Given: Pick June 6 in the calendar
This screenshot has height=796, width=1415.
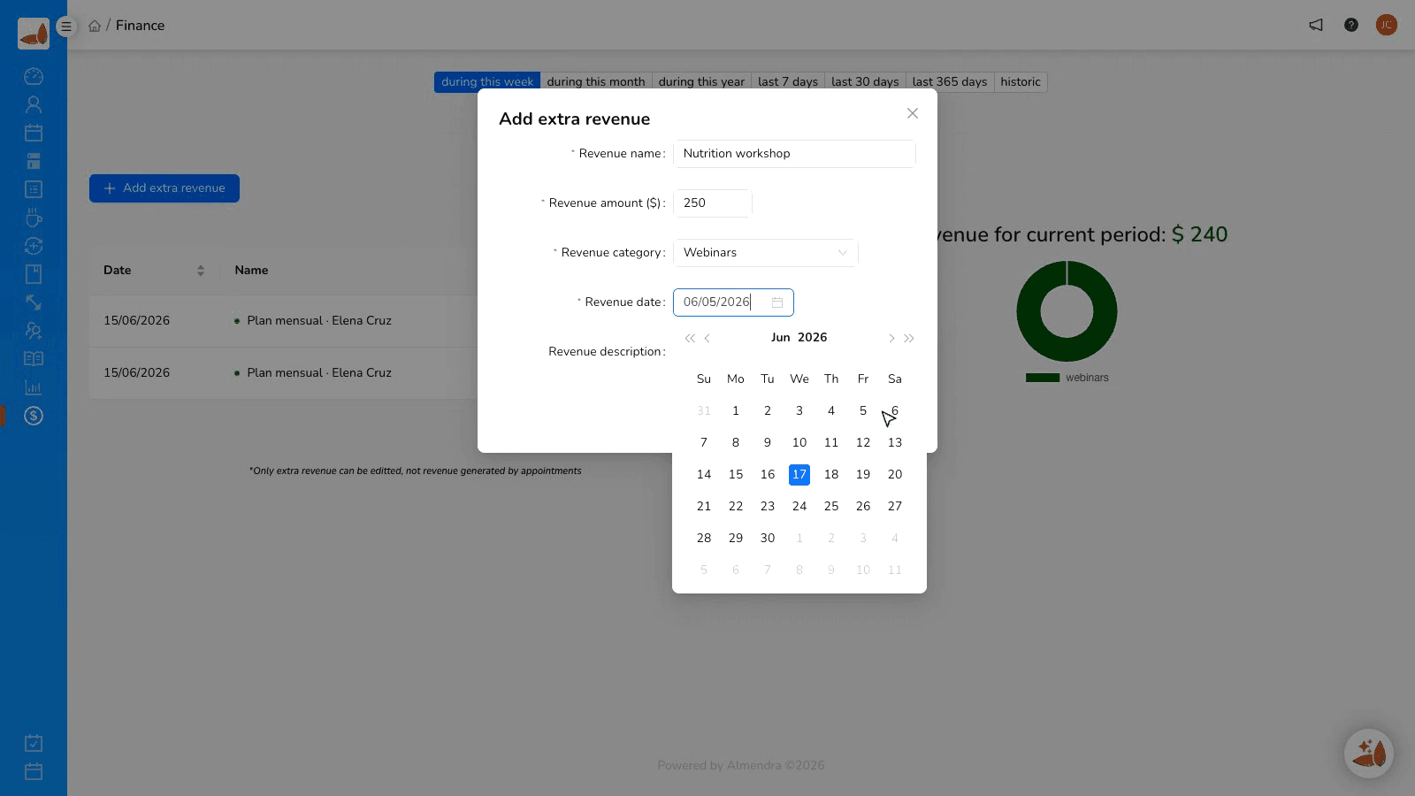Looking at the screenshot, I should pyautogui.click(x=895, y=411).
